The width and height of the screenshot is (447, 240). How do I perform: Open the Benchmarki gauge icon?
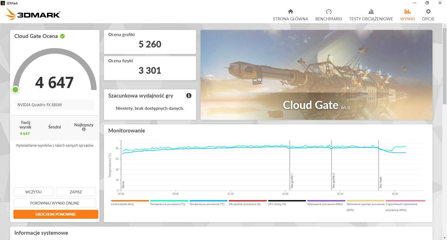click(x=329, y=11)
